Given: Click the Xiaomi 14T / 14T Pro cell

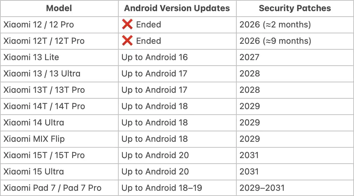Looking at the screenshot, I should (x=44, y=106).
